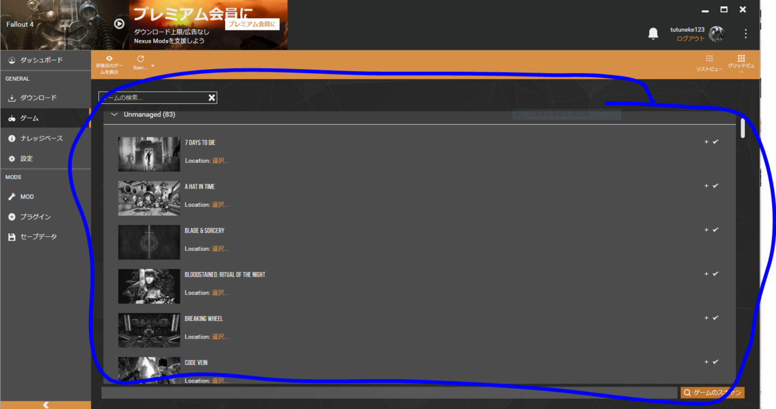Manage Bloodstained with its checkmark icon
Image resolution: width=776 pixels, height=409 pixels.
click(x=715, y=273)
